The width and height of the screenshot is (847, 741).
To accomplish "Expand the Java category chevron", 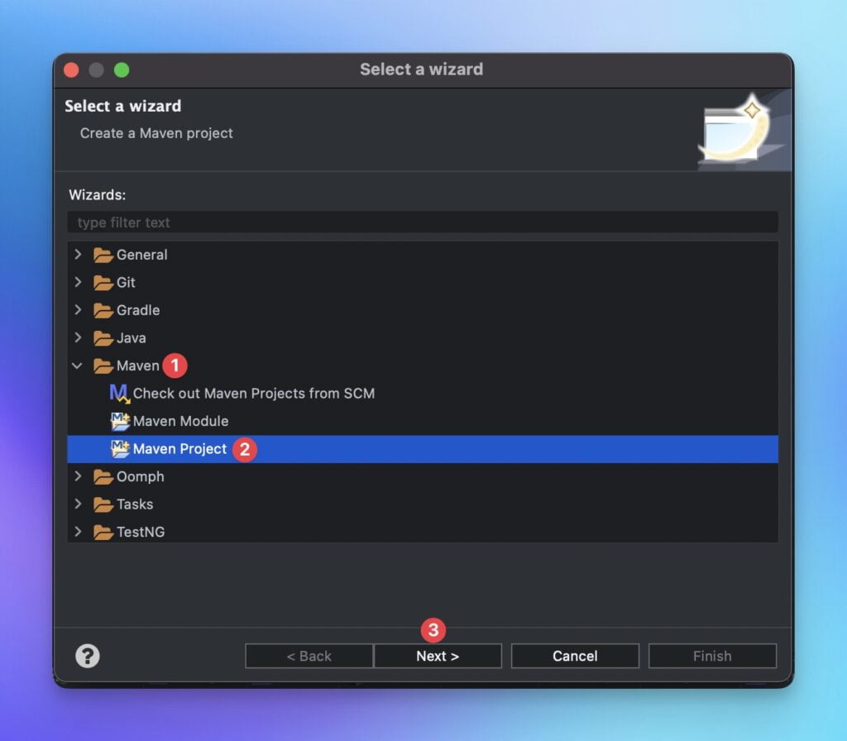I will (78, 337).
